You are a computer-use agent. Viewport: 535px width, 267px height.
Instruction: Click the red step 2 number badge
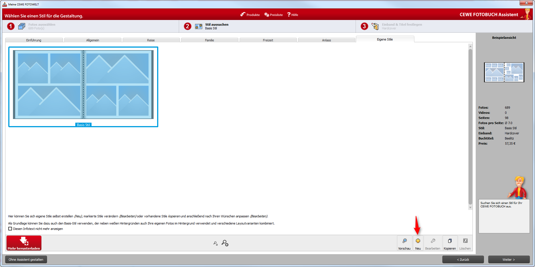click(x=187, y=26)
